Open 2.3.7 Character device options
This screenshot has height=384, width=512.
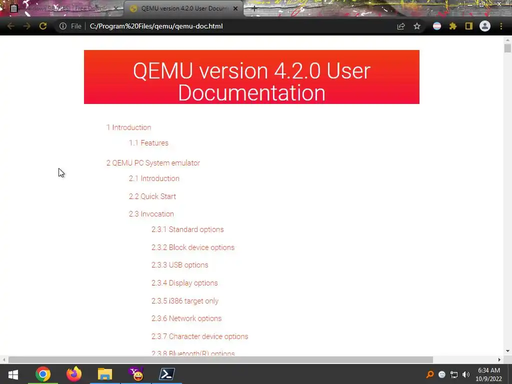tap(200, 336)
